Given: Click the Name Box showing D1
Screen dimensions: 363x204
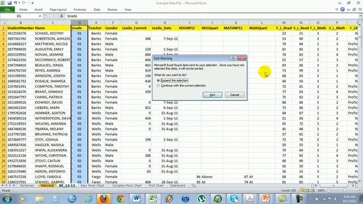Looking at the screenshot, I should (x=19, y=16).
